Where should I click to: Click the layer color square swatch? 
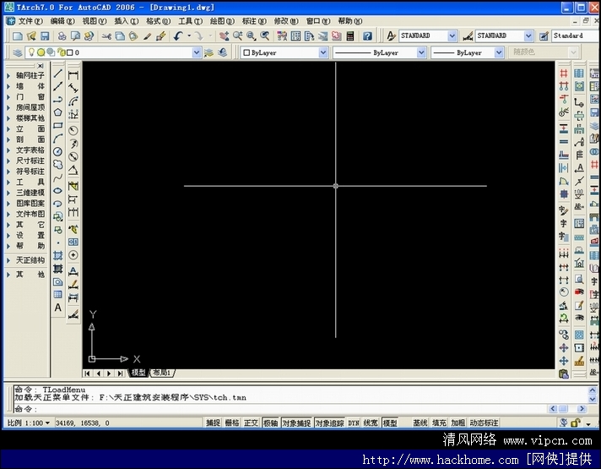pyautogui.click(x=70, y=52)
